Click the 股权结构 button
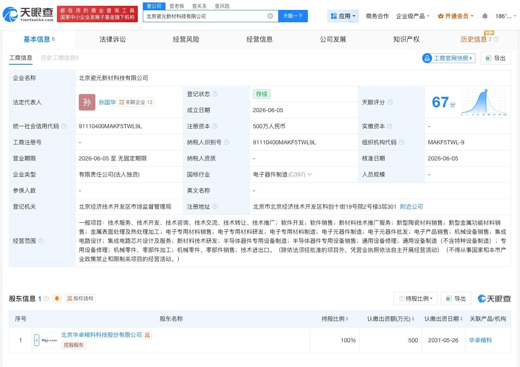Image resolution: width=520 pixels, height=367 pixels. [x=80, y=299]
